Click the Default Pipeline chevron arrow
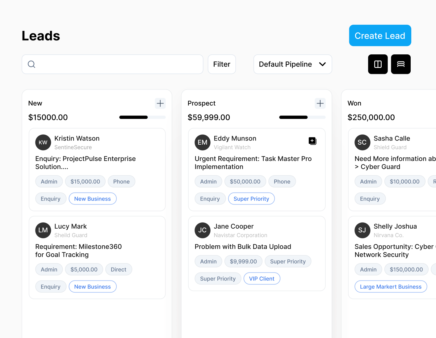Screen dimensions: 436x338 coord(322,64)
